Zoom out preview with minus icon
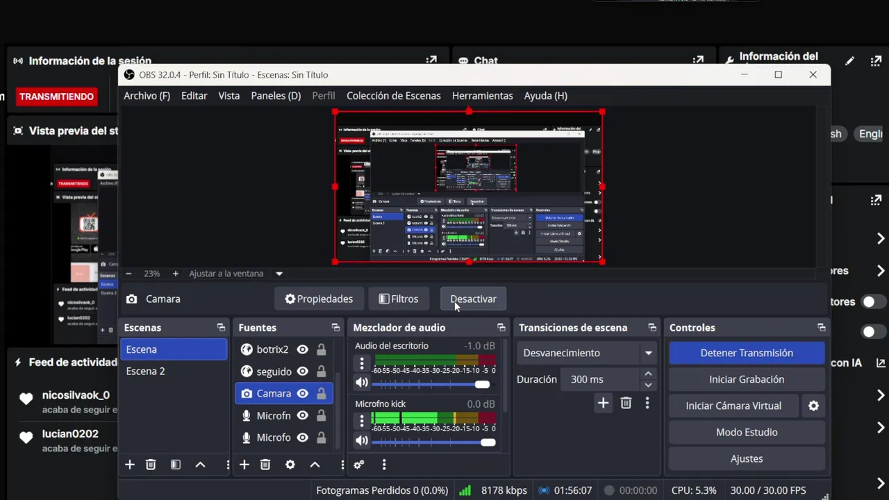This screenshot has height=500, width=889. (x=128, y=274)
